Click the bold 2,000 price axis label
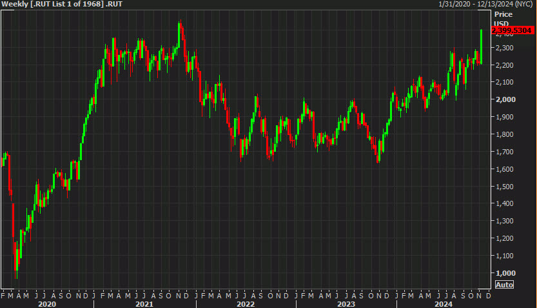The width and height of the screenshot is (537, 308). 505,99
